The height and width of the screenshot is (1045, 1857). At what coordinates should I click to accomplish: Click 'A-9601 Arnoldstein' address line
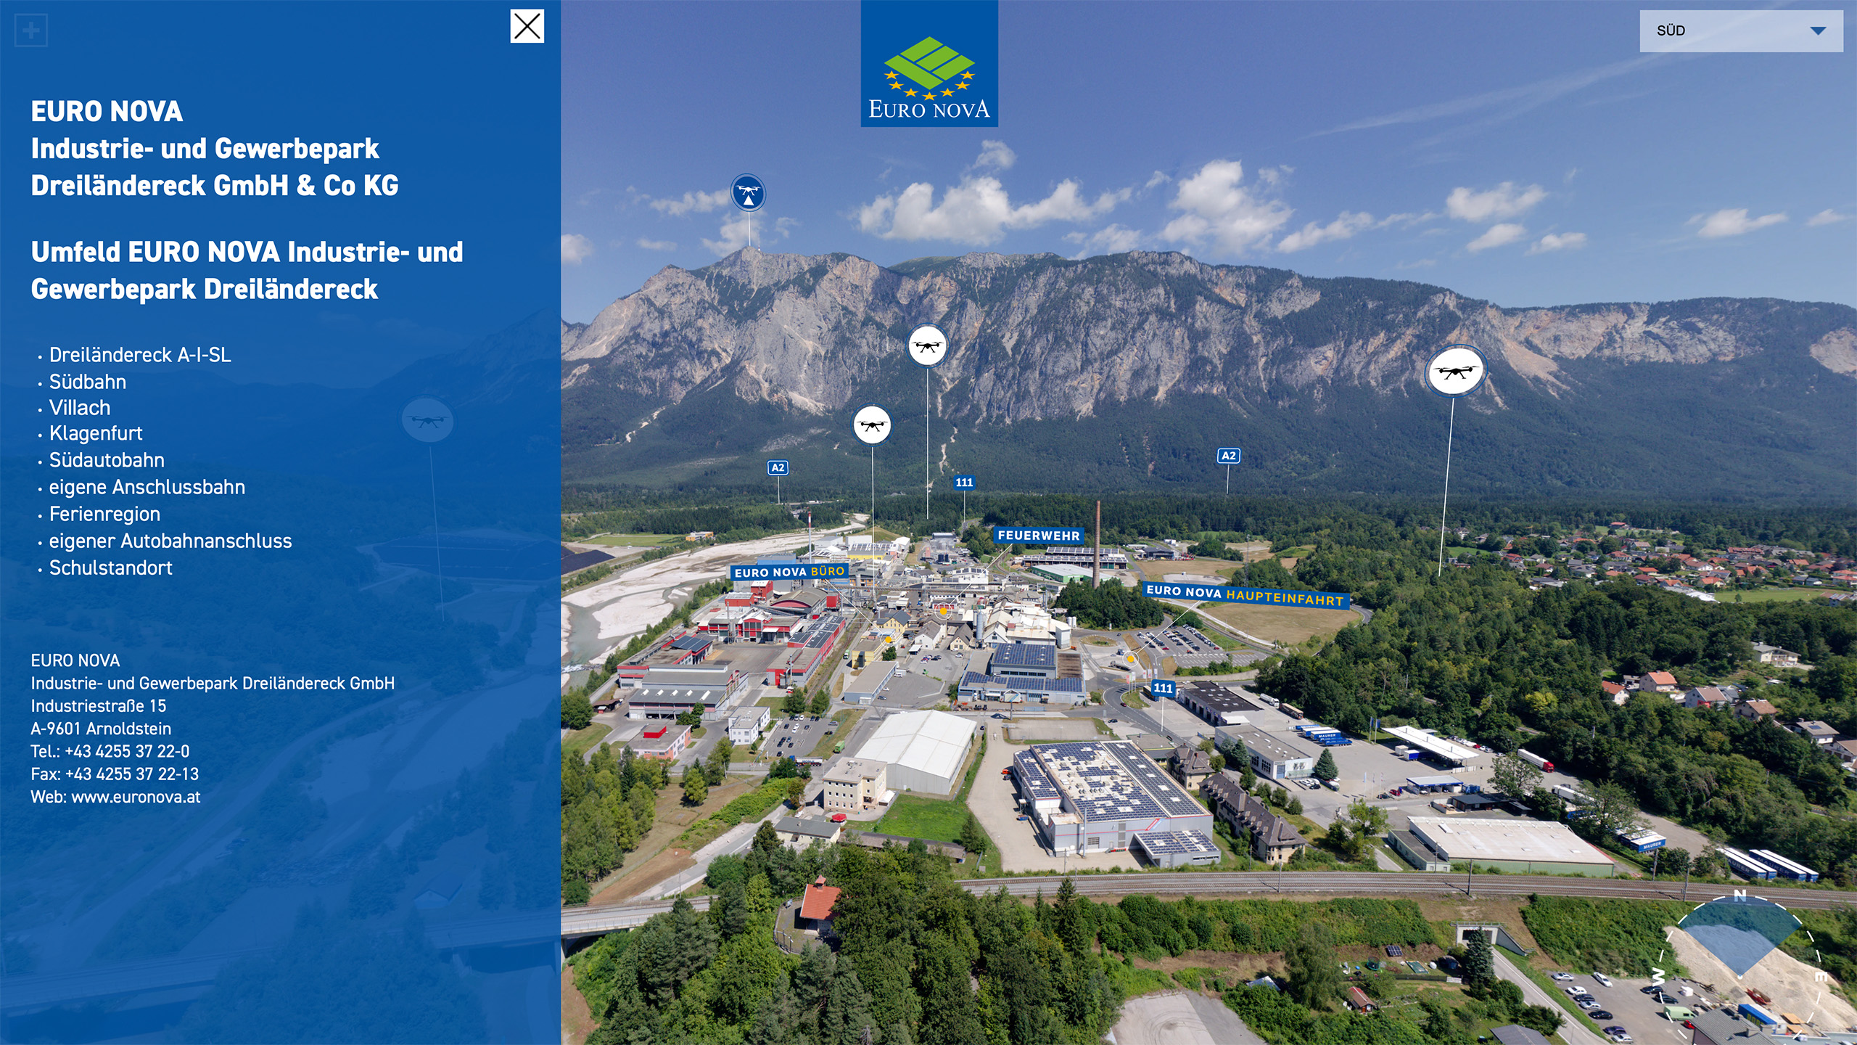coord(101,729)
